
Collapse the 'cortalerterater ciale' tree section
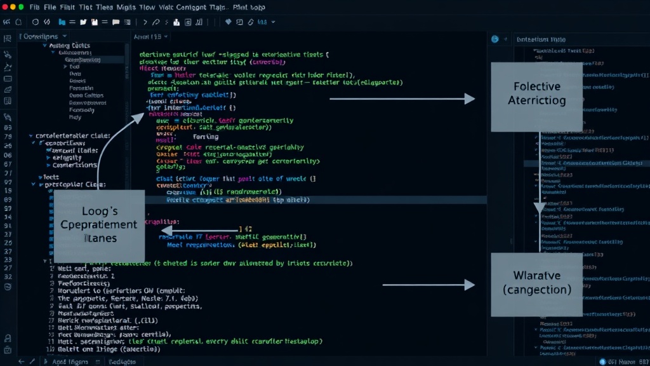[x=30, y=136]
